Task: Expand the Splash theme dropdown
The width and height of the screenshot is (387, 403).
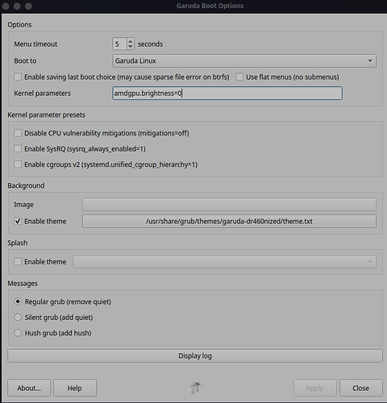Action: (x=225, y=261)
